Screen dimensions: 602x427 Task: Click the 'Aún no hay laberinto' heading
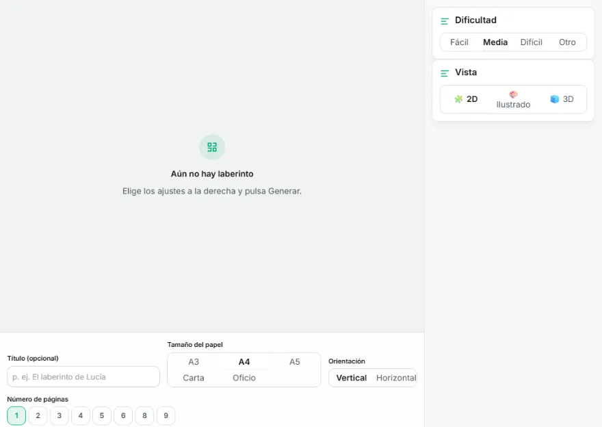click(x=212, y=174)
